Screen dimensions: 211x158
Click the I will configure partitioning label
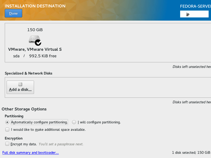point(99,122)
